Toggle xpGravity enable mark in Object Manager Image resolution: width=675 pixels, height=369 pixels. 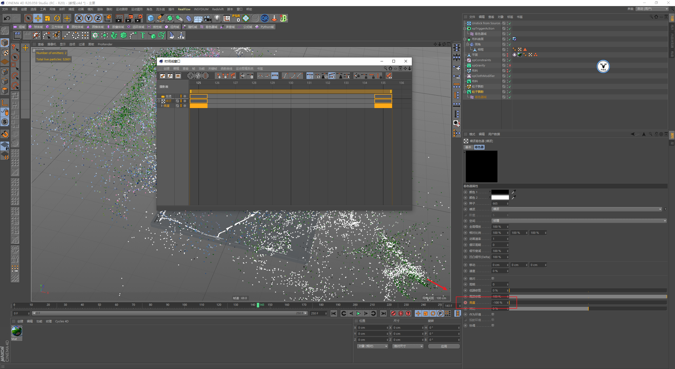[x=510, y=65]
